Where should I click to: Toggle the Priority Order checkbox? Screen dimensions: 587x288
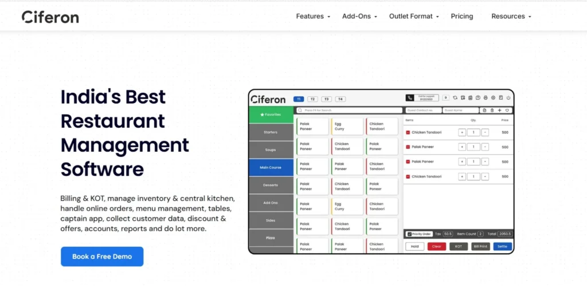click(409, 234)
